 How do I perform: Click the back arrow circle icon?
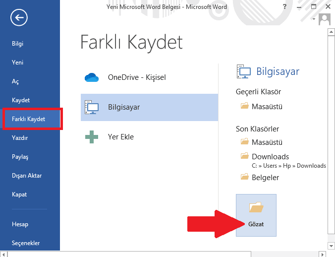coord(19,17)
